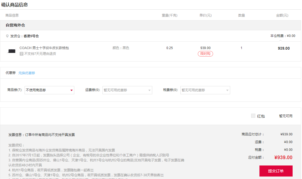302x179 pixels.
Task: Click the 提交订单 button
Action: tap(276, 171)
